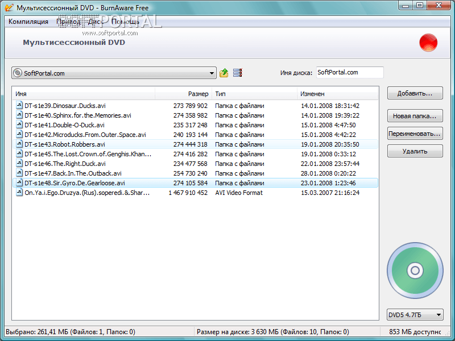Click disc icon in the SoftPortal.com drive selector
The width and height of the screenshot is (455, 341).
click(18, 73)
